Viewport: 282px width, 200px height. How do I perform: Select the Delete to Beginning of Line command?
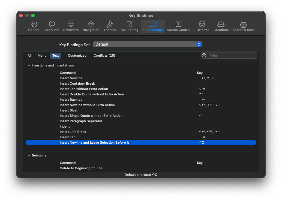(x=81, y=168)
